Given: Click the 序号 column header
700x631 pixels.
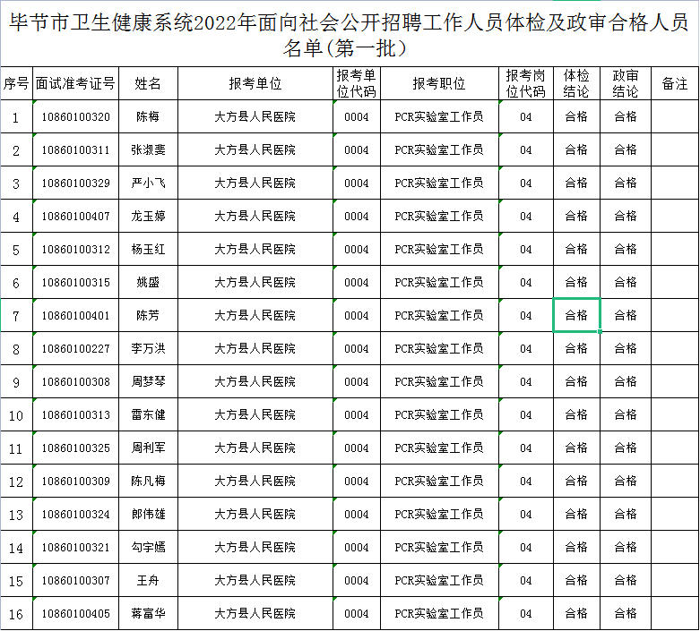Looking at the screenshot, I should coord(16,83).
